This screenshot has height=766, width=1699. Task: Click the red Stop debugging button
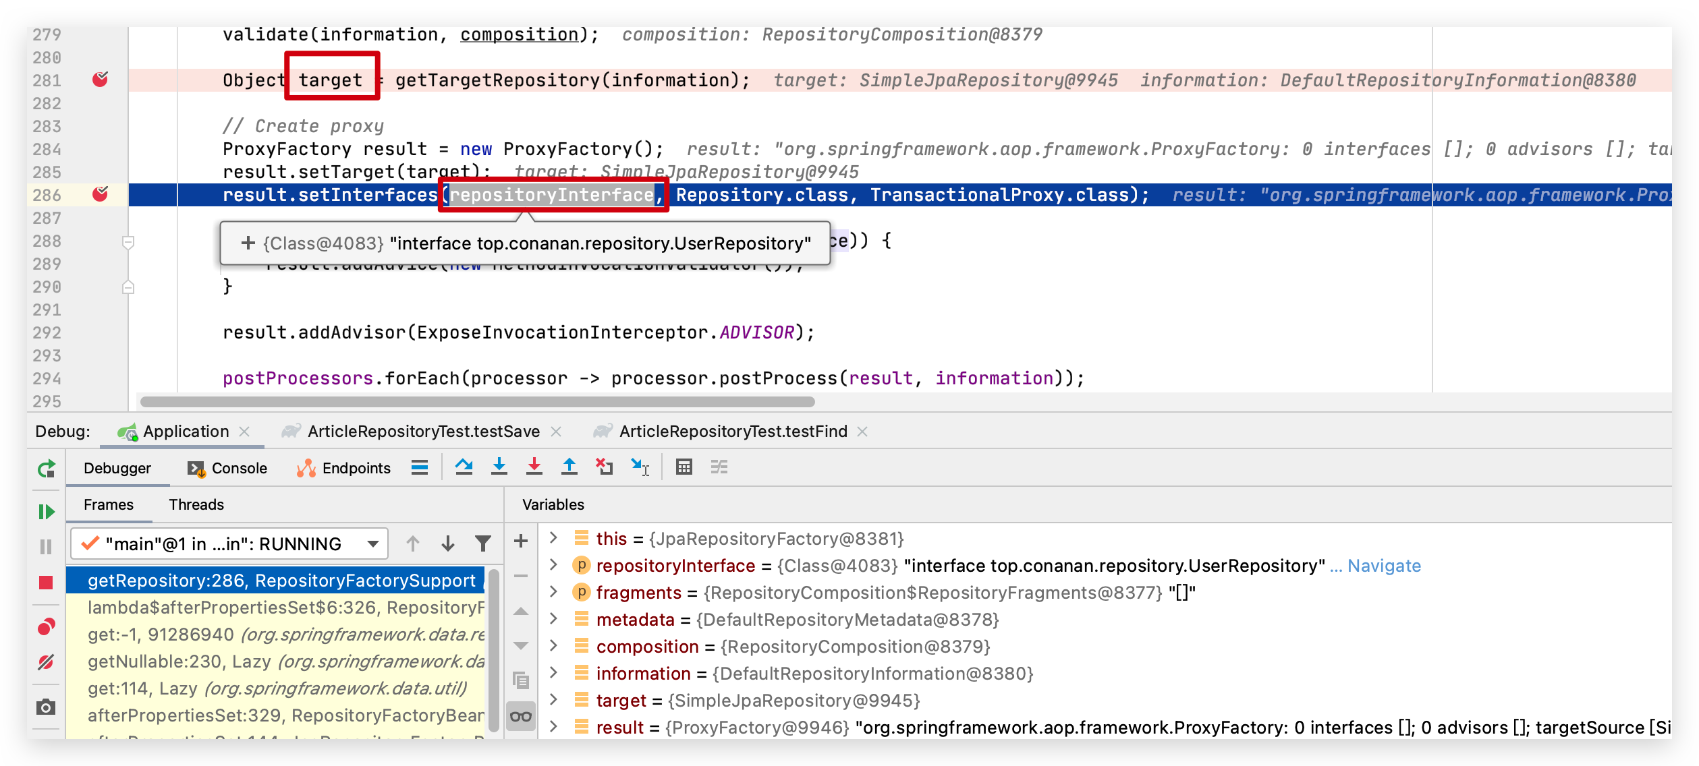click(x=46, y=583)
